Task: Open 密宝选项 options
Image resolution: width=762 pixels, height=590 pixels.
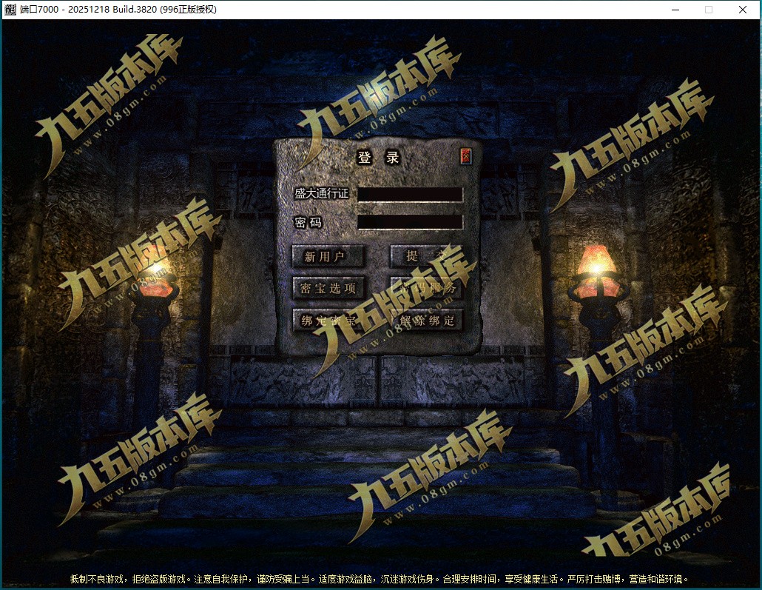Action: pyautogui.click(x=328, y=288)
